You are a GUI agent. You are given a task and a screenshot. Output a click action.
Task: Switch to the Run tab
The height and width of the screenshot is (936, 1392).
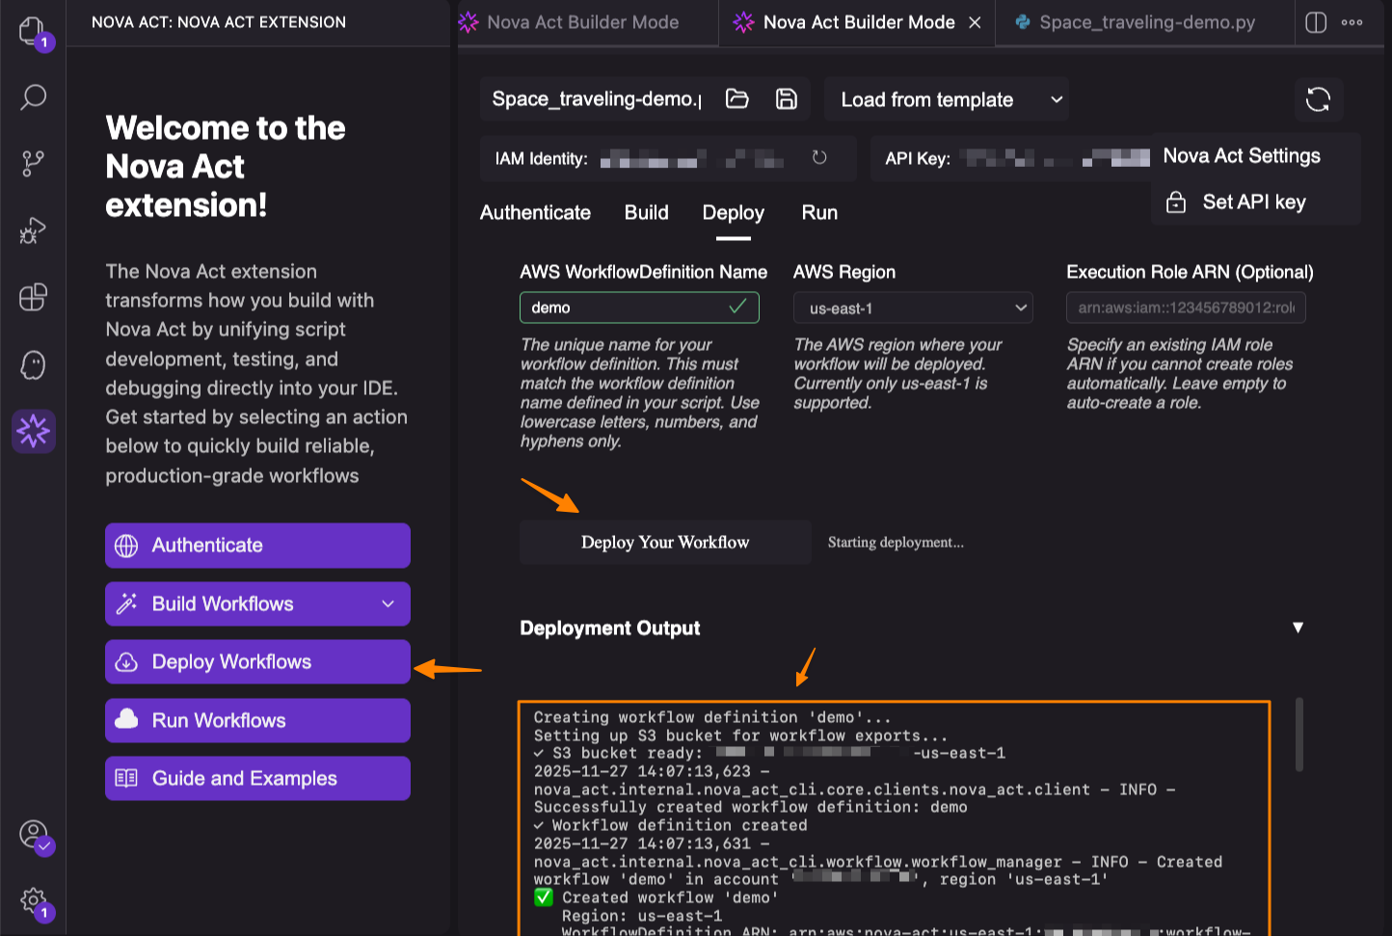(x=819, y=213)
